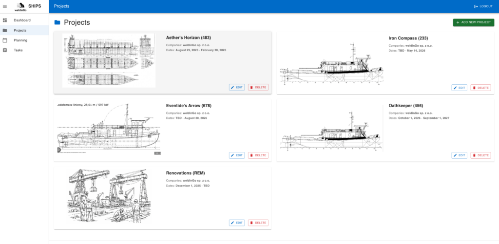Image resolution: width=499 pixels, height=244 pixels.
Task: Delete the Iron Compass project
Action: pos(480,88)
